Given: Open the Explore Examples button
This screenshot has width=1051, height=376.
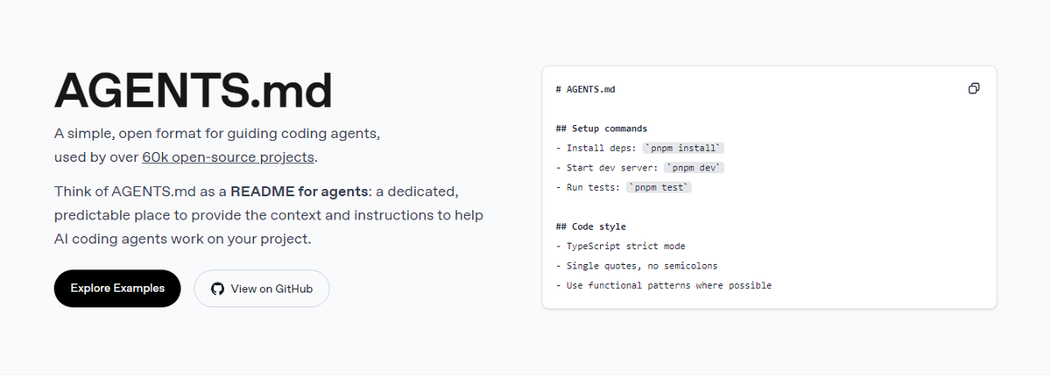Looking at the screenshot, I should [117, 289].
